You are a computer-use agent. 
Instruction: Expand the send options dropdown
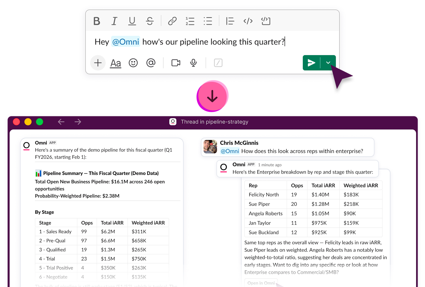328,63
